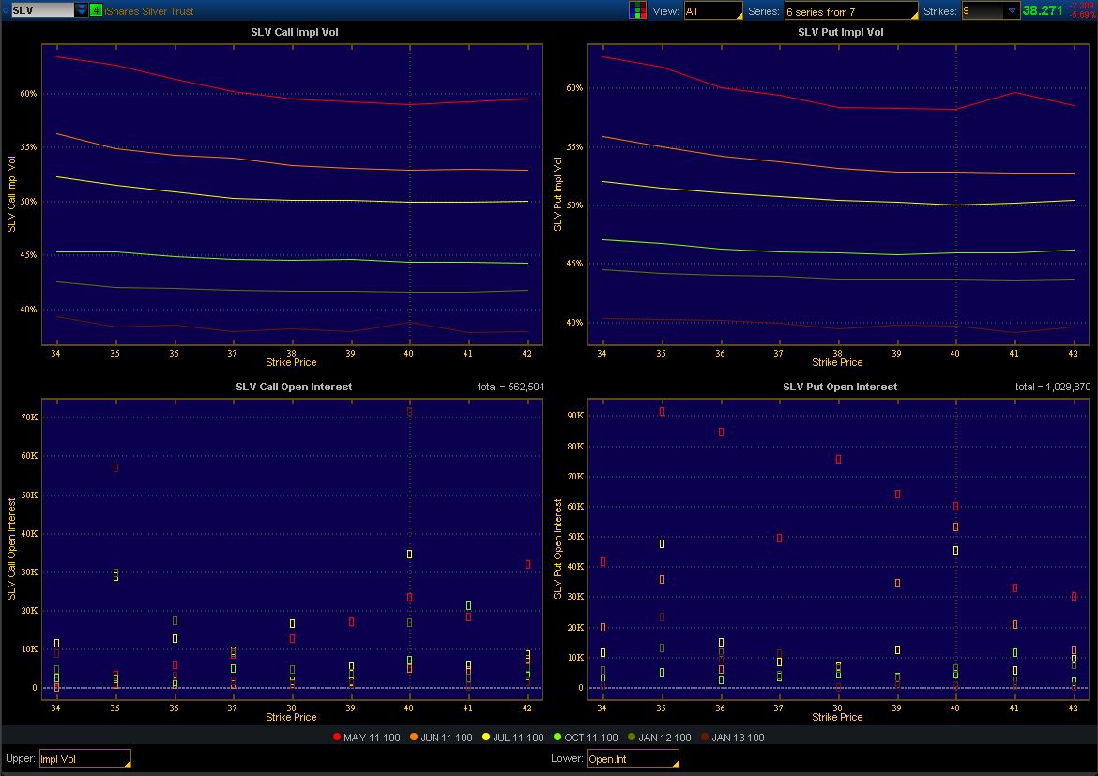This screenshot has height=776, width=1098.
Task: Click the SLV Put Open Interest chart title
Action: coord(840,387)
